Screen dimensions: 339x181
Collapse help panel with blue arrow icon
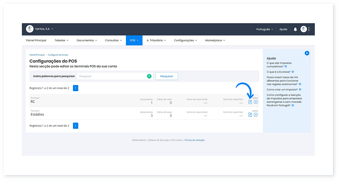(x=307, y=53)
